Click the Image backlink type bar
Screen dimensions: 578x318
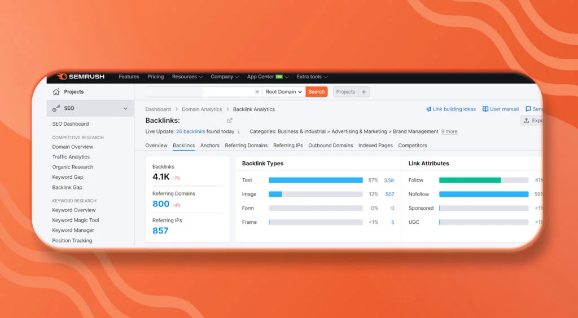[316, 195]
